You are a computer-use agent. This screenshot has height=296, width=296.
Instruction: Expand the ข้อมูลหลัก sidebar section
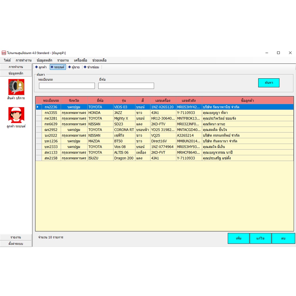pos(16,73)
